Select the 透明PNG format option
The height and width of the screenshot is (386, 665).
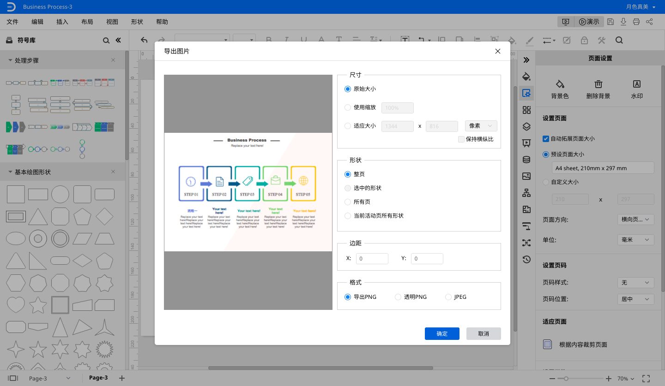click(x=398, y=297)
